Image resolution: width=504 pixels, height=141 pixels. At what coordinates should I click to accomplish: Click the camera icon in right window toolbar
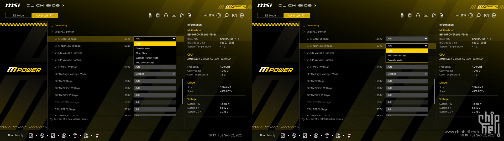[x=486, y=15]
